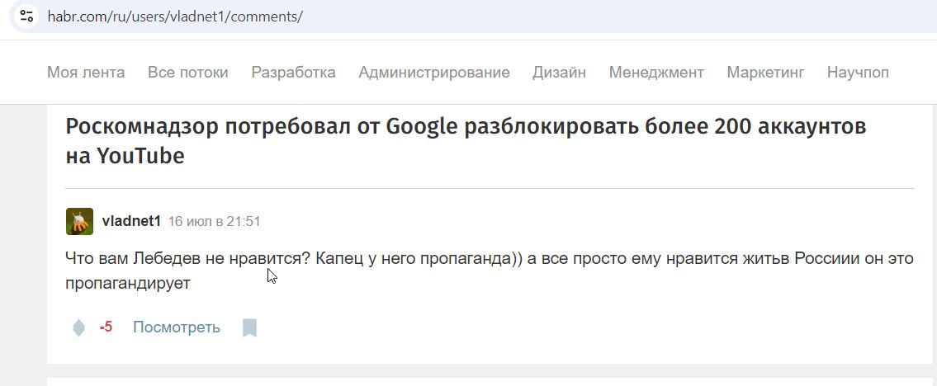This screenshot has width=937, height=386.
Task: Click the vote diamond icon beside -5
Action: point(79,327)
